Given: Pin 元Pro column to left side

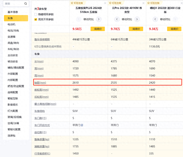Looking at the screenshot, I should [x=115, y=3].
